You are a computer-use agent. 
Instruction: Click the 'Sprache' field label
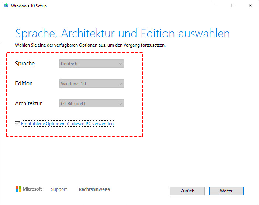pyautogui.click(x=25, y=64)
